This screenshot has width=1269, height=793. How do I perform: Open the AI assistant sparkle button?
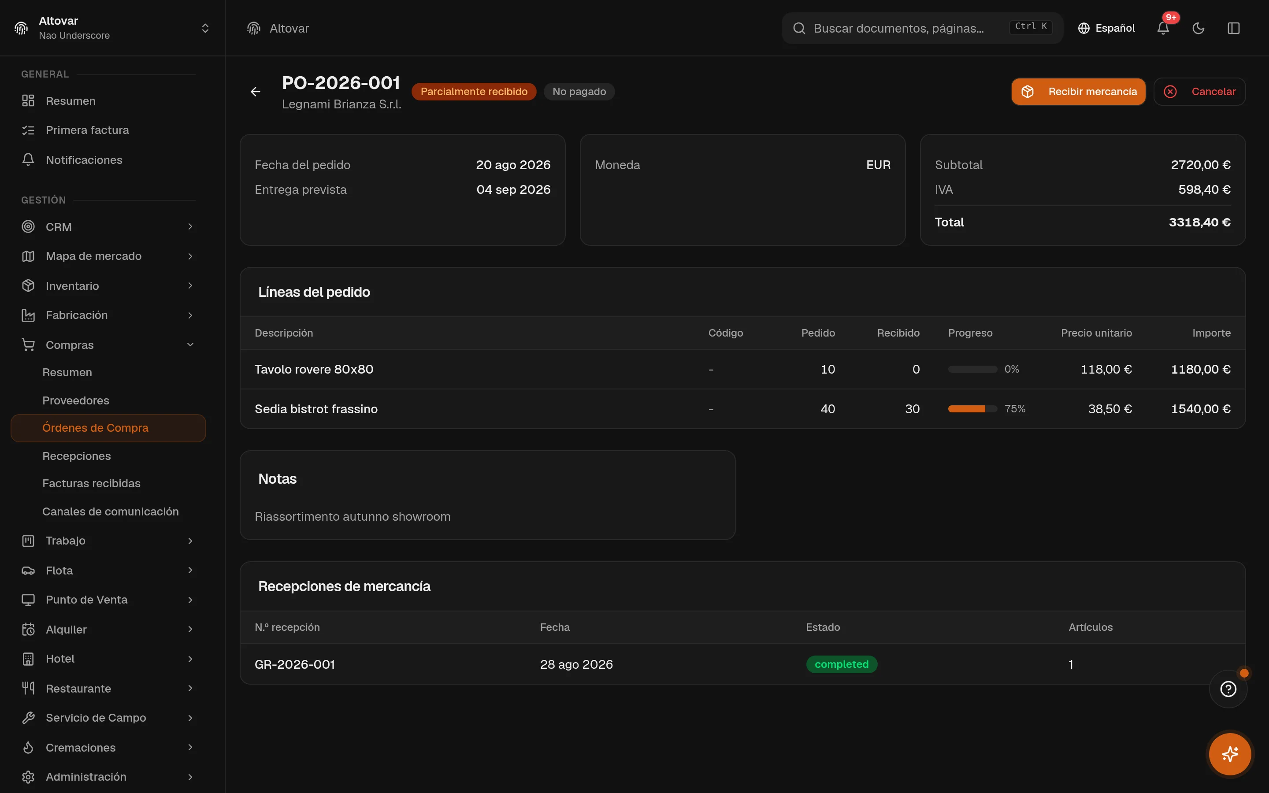tap(1230, 754)
